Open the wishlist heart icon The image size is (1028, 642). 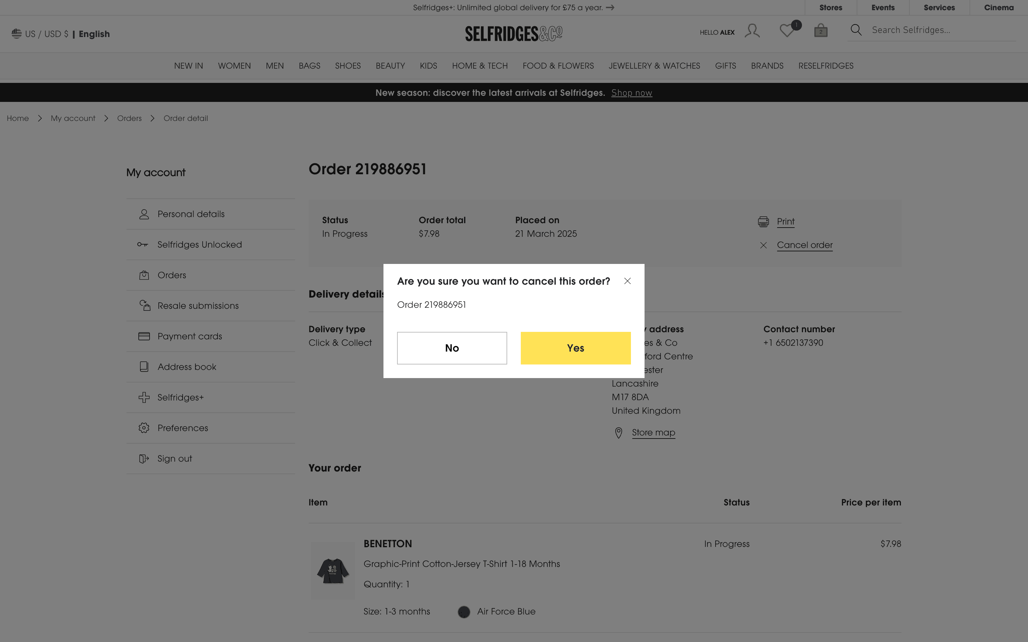[787, 31]
